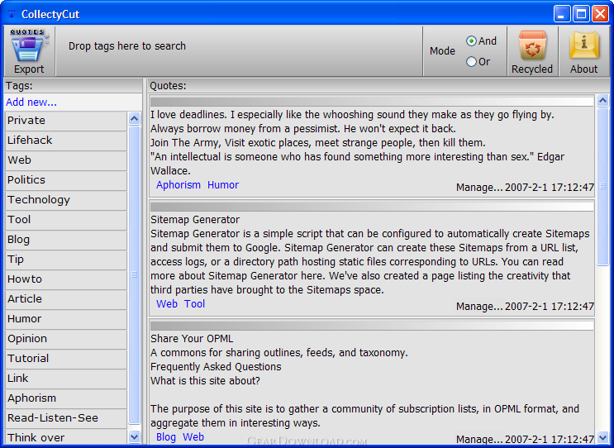This screenshot has height=448, width=614.
Task: Click Add new... tag link
Action: pos(31,102)
